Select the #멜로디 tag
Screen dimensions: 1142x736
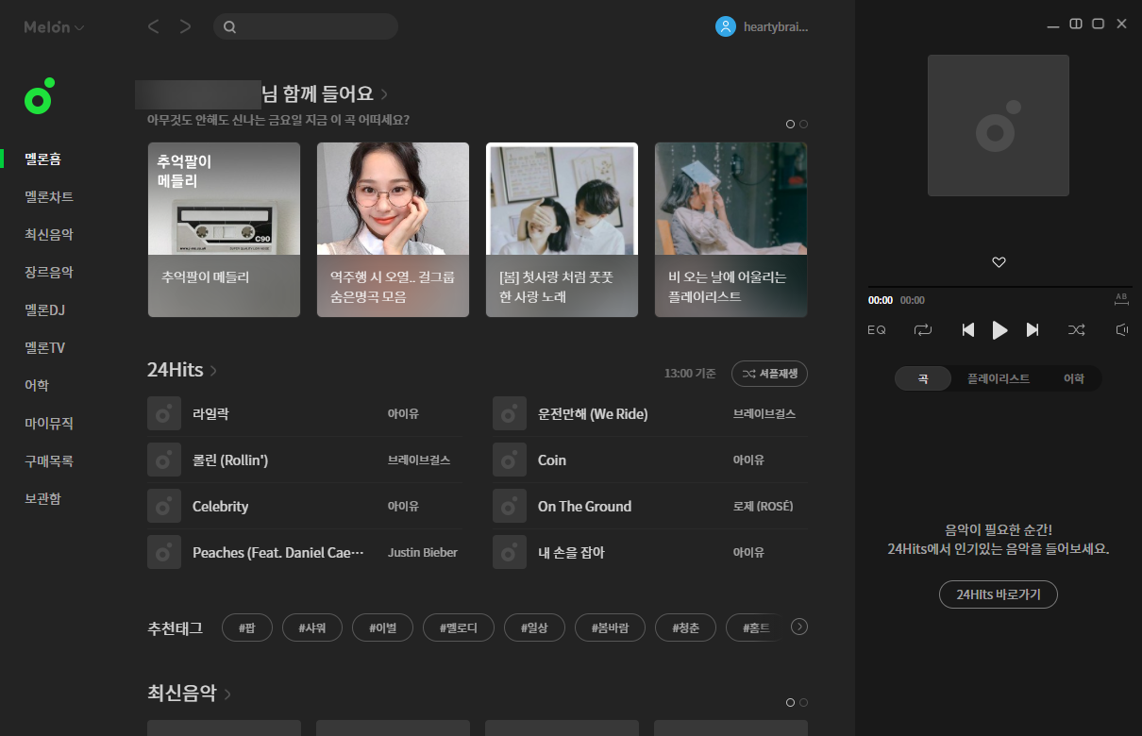tap(459, 627)
